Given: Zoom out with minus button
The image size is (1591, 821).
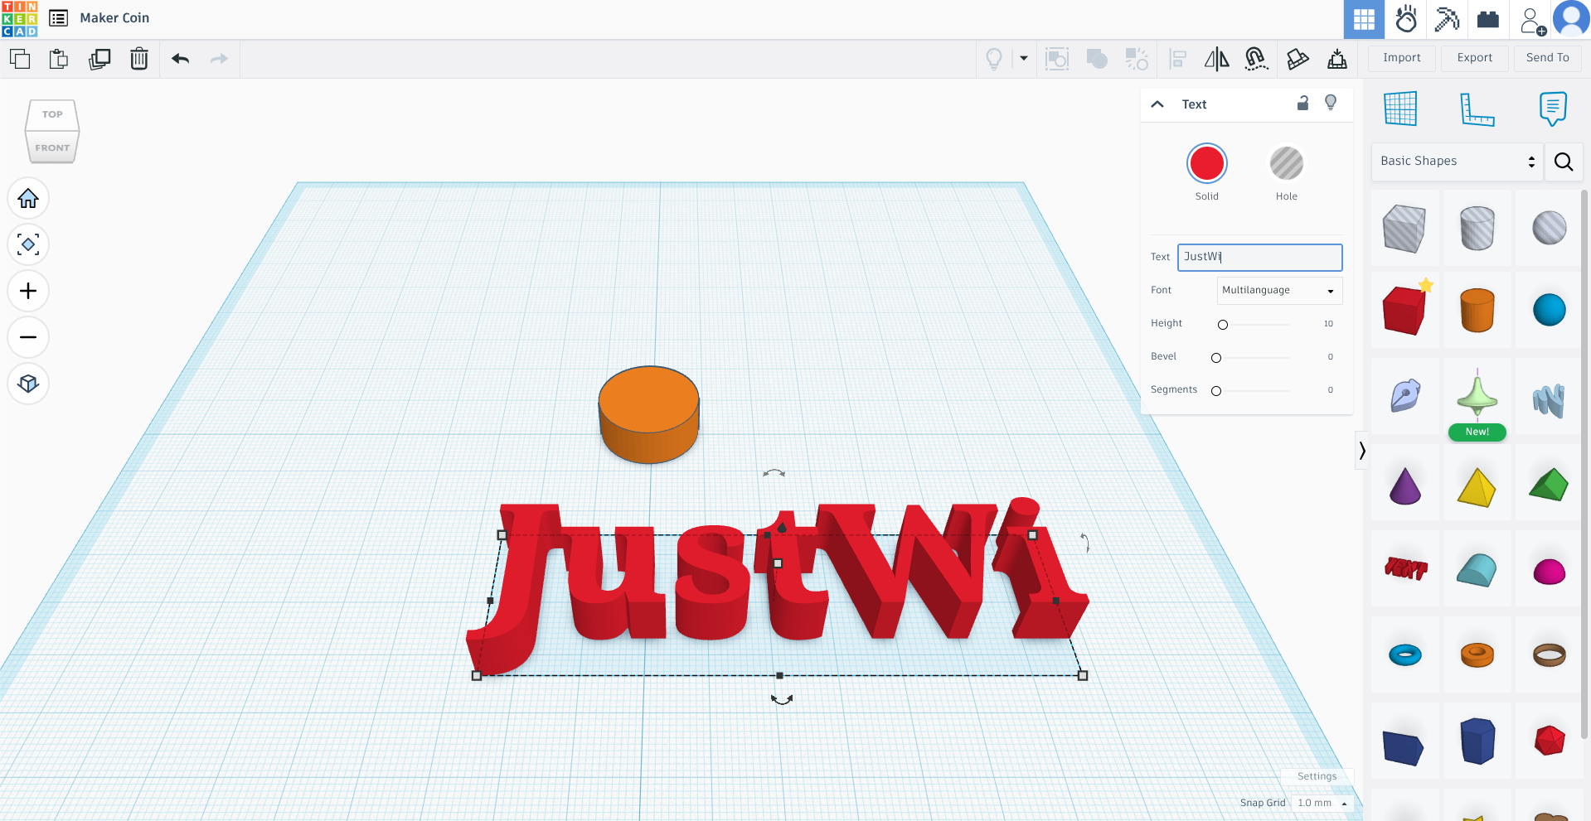Looking at the screenshot, I should coord(28,338).
